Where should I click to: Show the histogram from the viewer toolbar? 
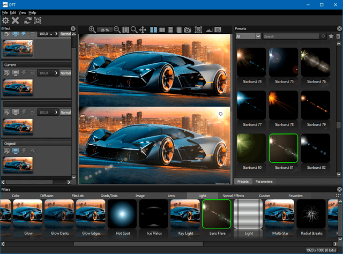(x=210, y=29)
